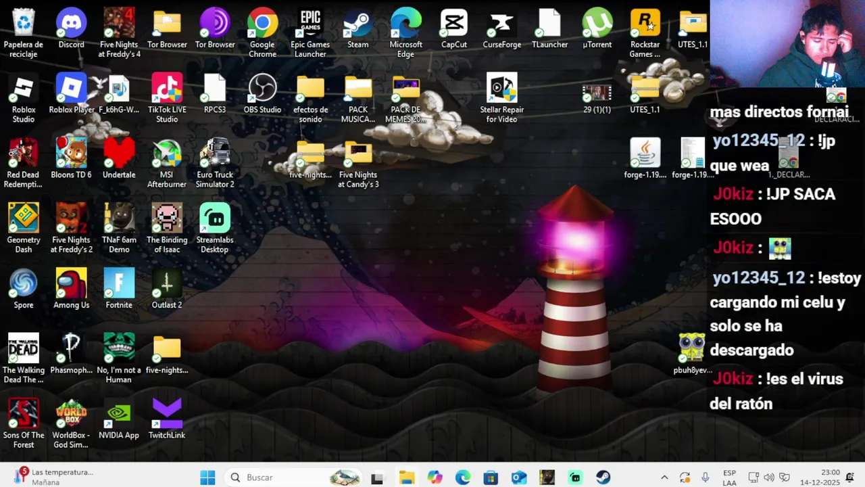Open Roblox Studio shortcut
Screen dimensions: 865x487
(x=24, y=99)
